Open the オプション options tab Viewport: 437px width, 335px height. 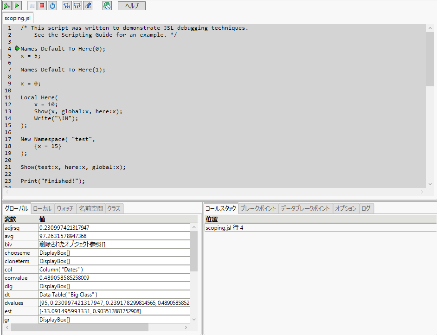click(x=345, y=208)
